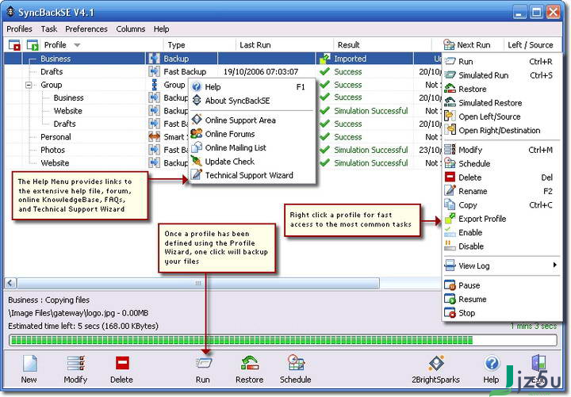This screenshot has height=397, width=571.
Task: Select Enable in the context menu
Action: 501,232
